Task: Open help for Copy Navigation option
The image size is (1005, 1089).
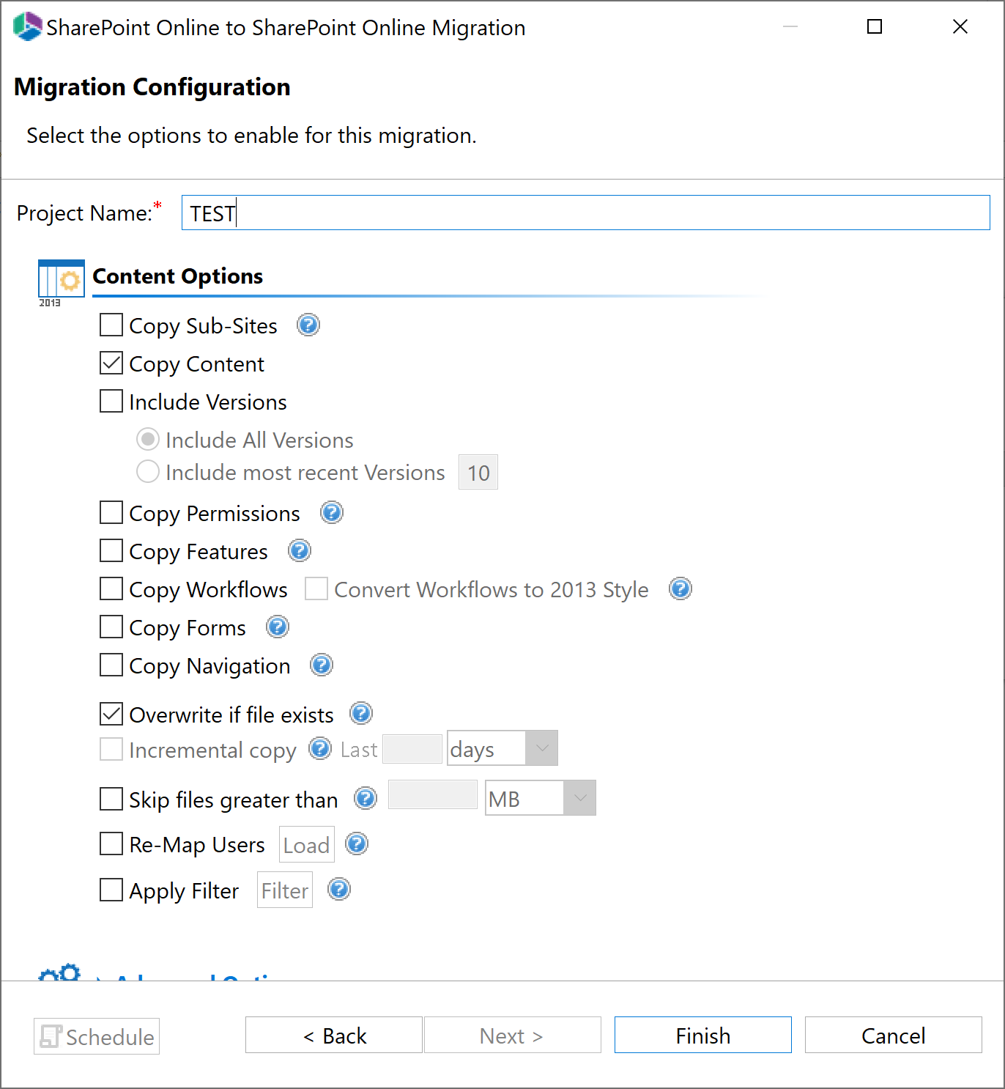Action: (x=321, y=665)
